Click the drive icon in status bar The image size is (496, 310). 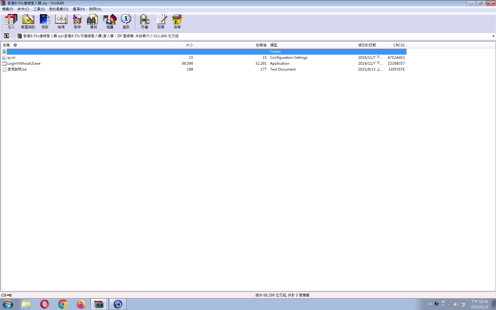pyautogui.click(x=4, y=295)
